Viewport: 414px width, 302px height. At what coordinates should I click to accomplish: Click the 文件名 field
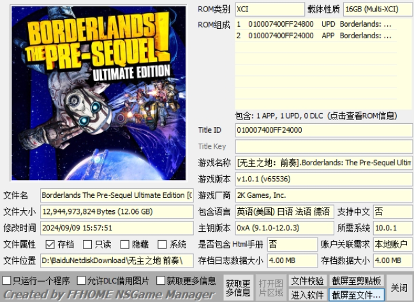pyautogui.click(x=117, y=195)
